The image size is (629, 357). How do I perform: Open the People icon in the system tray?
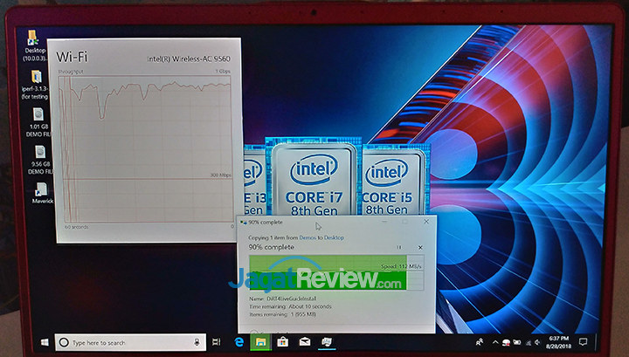[479, 340]
